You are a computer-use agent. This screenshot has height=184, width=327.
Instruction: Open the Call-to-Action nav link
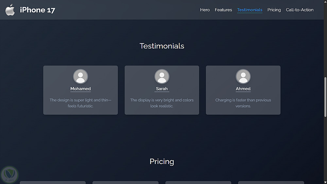pyautogui.click(x=300, y=10)
